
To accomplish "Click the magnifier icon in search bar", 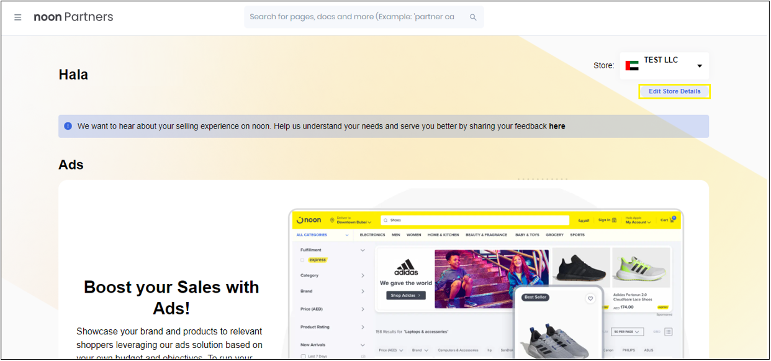I will pos(473,17).
